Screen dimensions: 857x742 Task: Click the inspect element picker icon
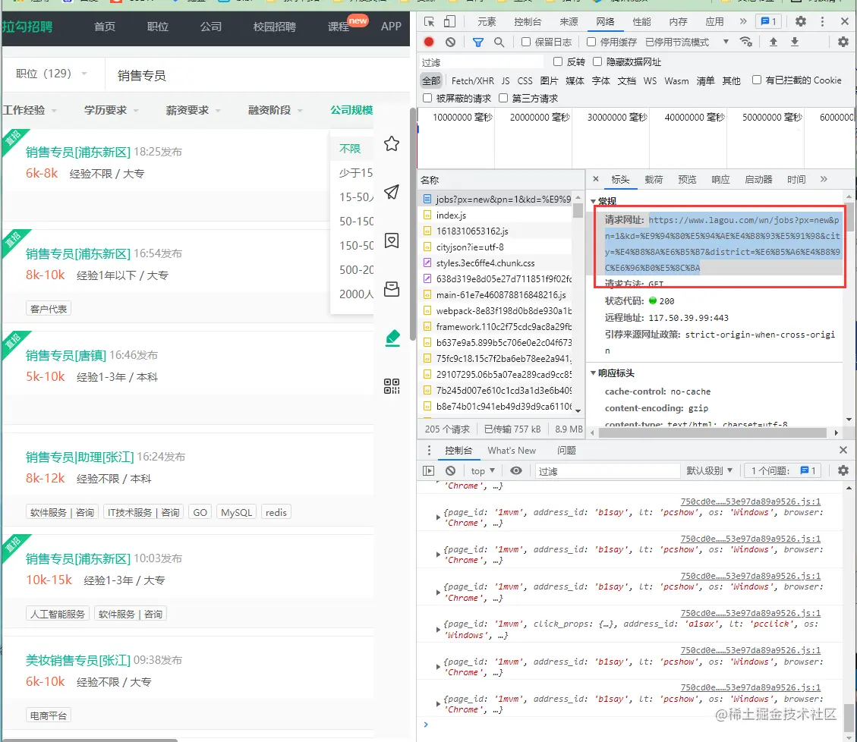click(x=429, y=21)
